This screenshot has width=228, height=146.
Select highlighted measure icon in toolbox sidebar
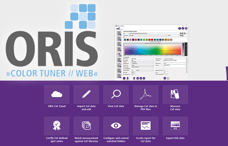tap(119, 55)
